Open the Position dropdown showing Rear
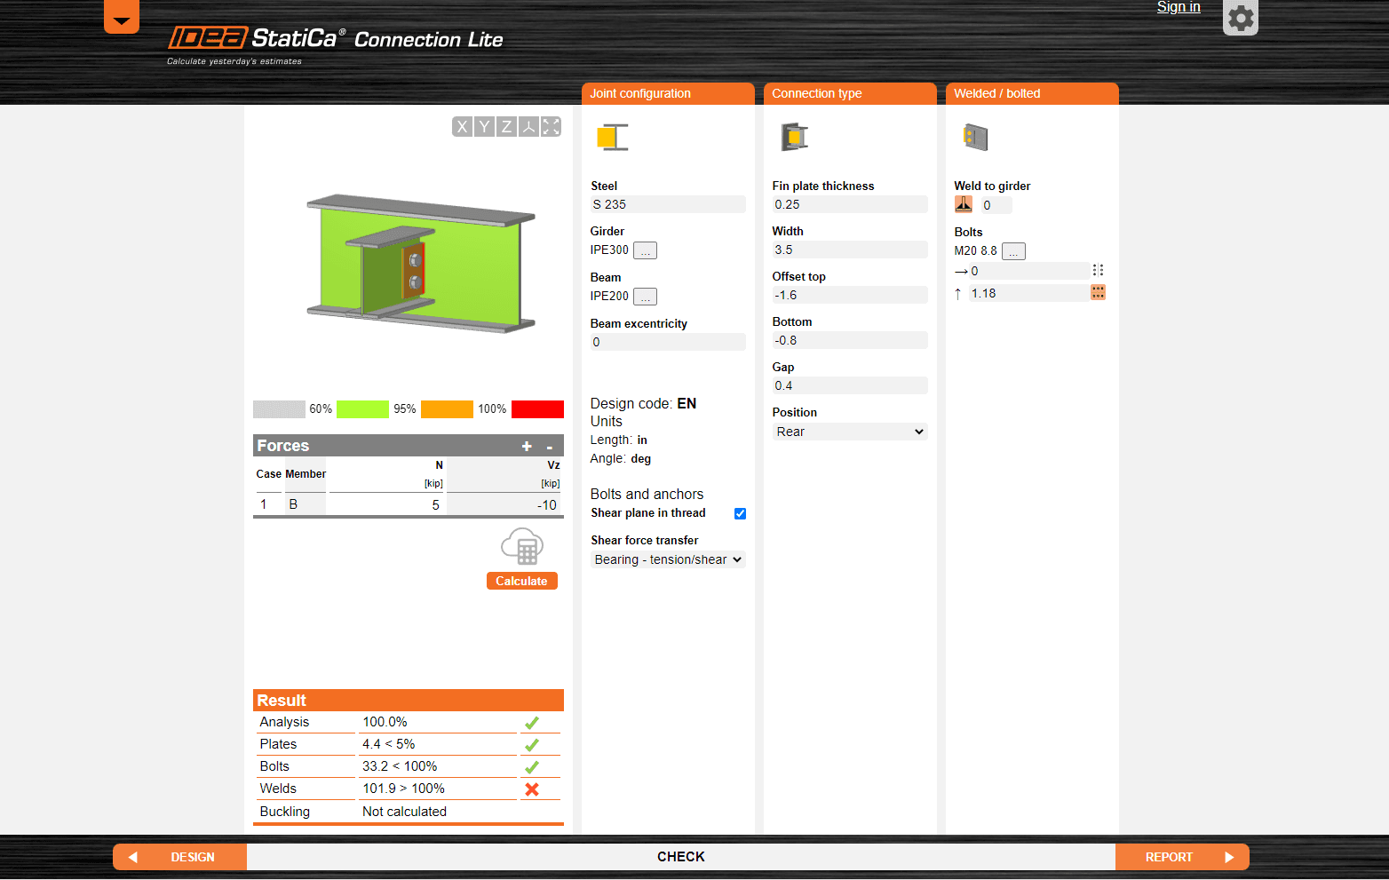The height and width of the screenshot is (880, 1389). (x=850, y=432)
